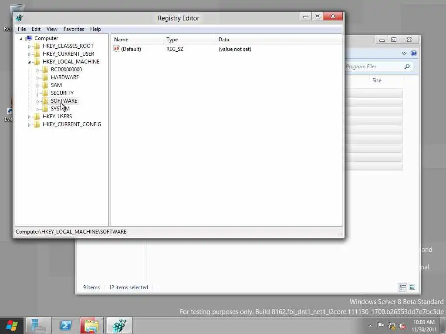Open PowerShell from taskbar
Viewport: 446px width, 334px height.
click(65, 325)
